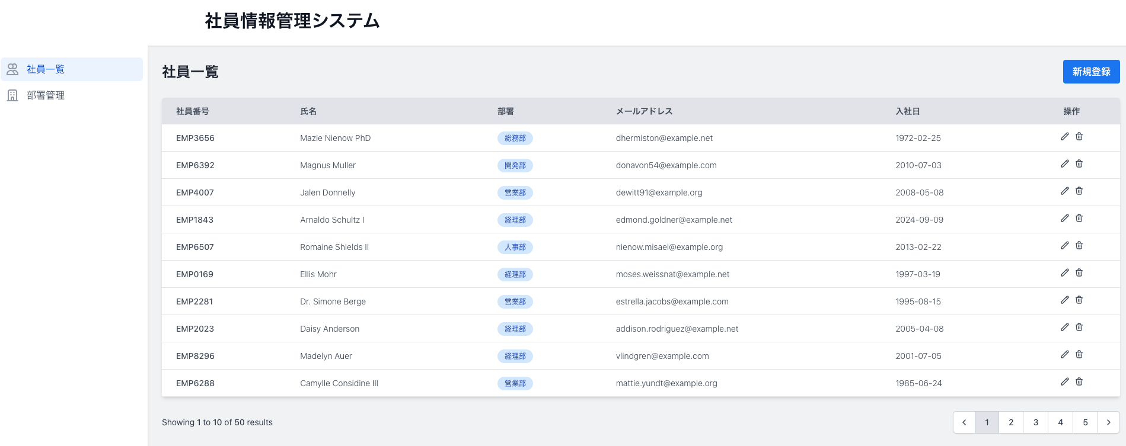The height and width of the screenshot is (446, 1126).
Task: Select name Arnaldo Schultz I
Action: coord(332,220)
